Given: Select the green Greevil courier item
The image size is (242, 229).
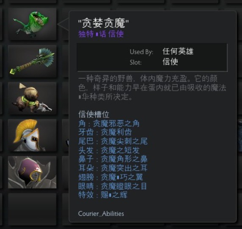Looking at the screenshot, I should coord(32,24).
